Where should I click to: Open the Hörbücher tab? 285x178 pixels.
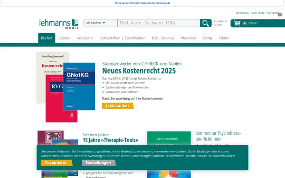[85, 38]
